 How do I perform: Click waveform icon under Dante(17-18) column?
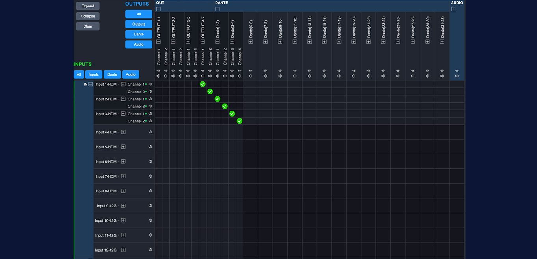point(339,71)
